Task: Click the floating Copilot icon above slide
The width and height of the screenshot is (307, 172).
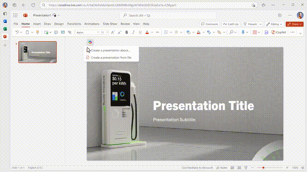Action: [x=90, y=42]
